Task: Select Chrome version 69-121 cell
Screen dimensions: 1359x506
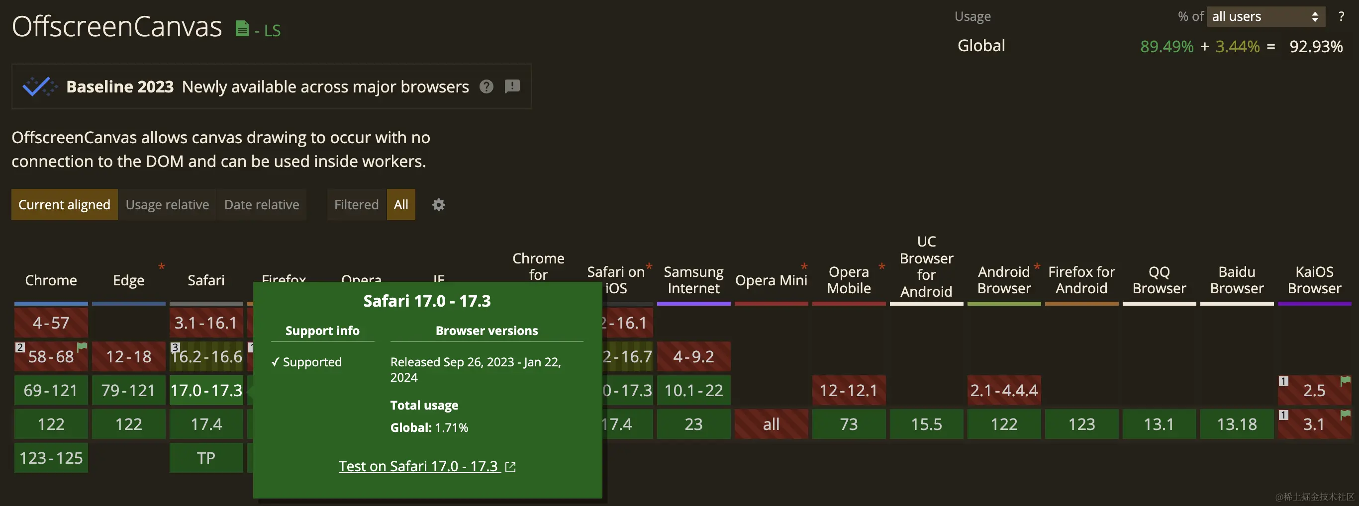Action: click(x=51, y=390)
